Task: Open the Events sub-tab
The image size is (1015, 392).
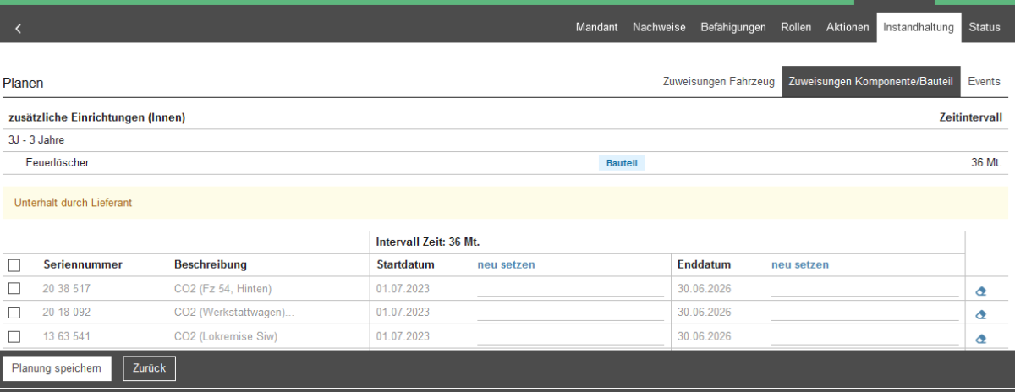Action: [985, 82]
